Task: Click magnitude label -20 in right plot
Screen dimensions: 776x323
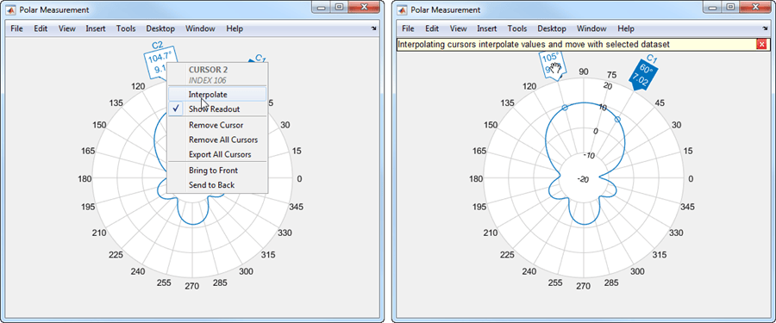Action: (x=583, y=179)
